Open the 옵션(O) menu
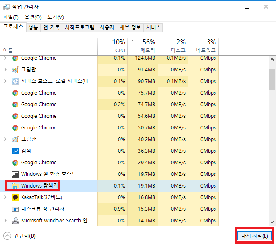 [33, 17]
